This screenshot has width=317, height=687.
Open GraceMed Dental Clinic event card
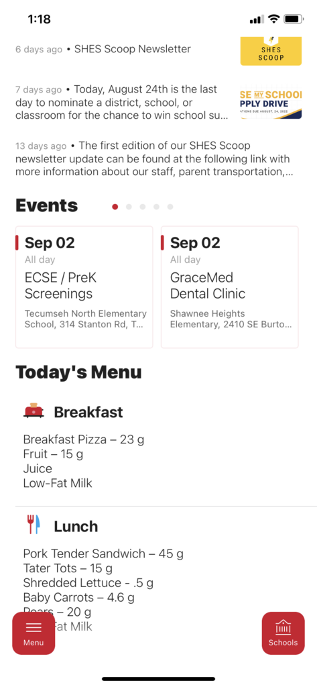(229, 287)
